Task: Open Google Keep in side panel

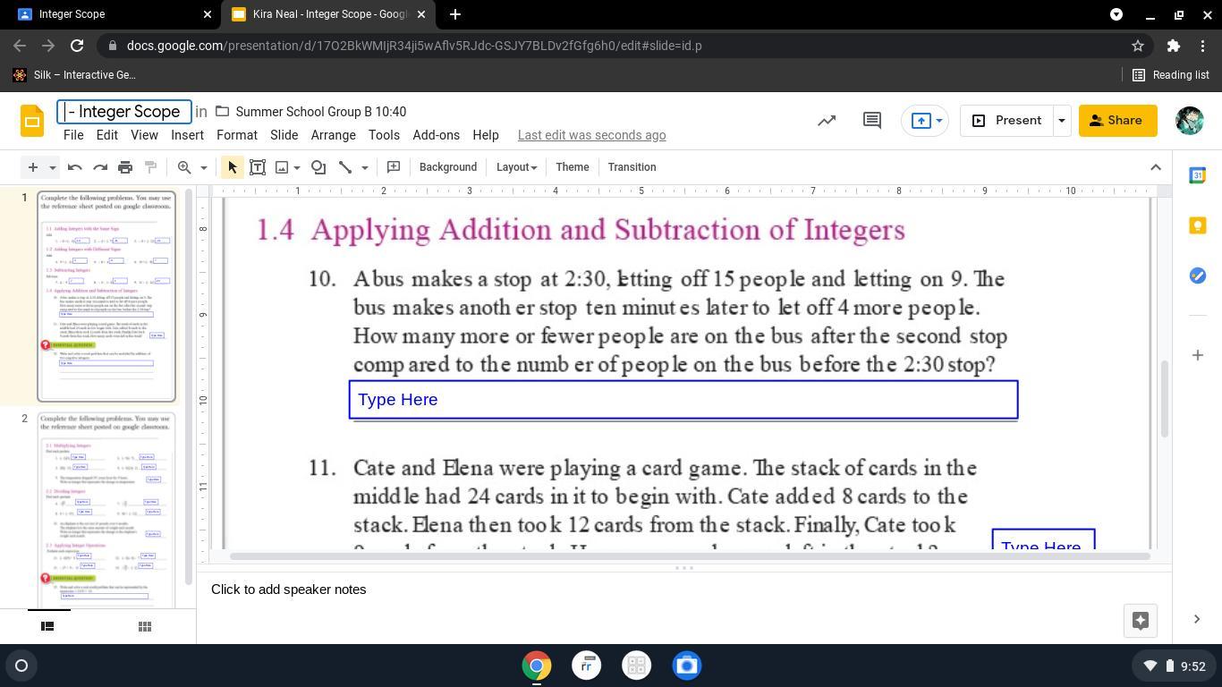Action: (x=1197, y=225)
